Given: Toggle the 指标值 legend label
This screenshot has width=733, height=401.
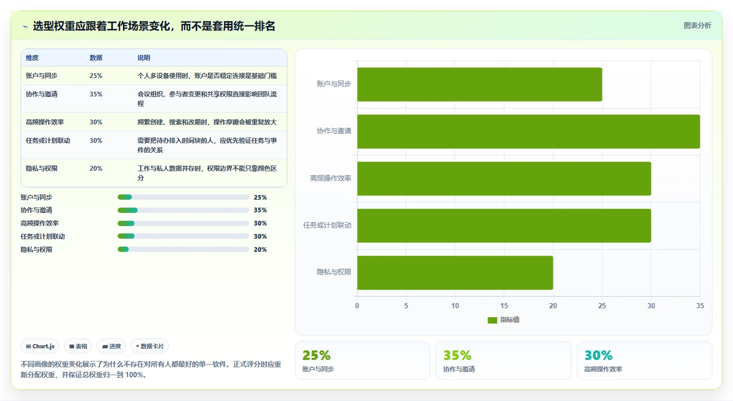Looking at the screenshot, I should (510, 320).
